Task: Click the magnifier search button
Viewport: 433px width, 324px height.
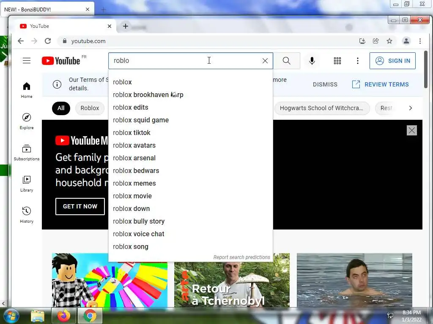Action: pos(286,61)
